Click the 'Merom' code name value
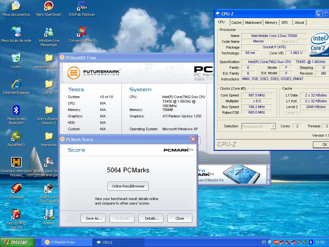This screenshot has width=329, height=247. (x=258, y=41)
